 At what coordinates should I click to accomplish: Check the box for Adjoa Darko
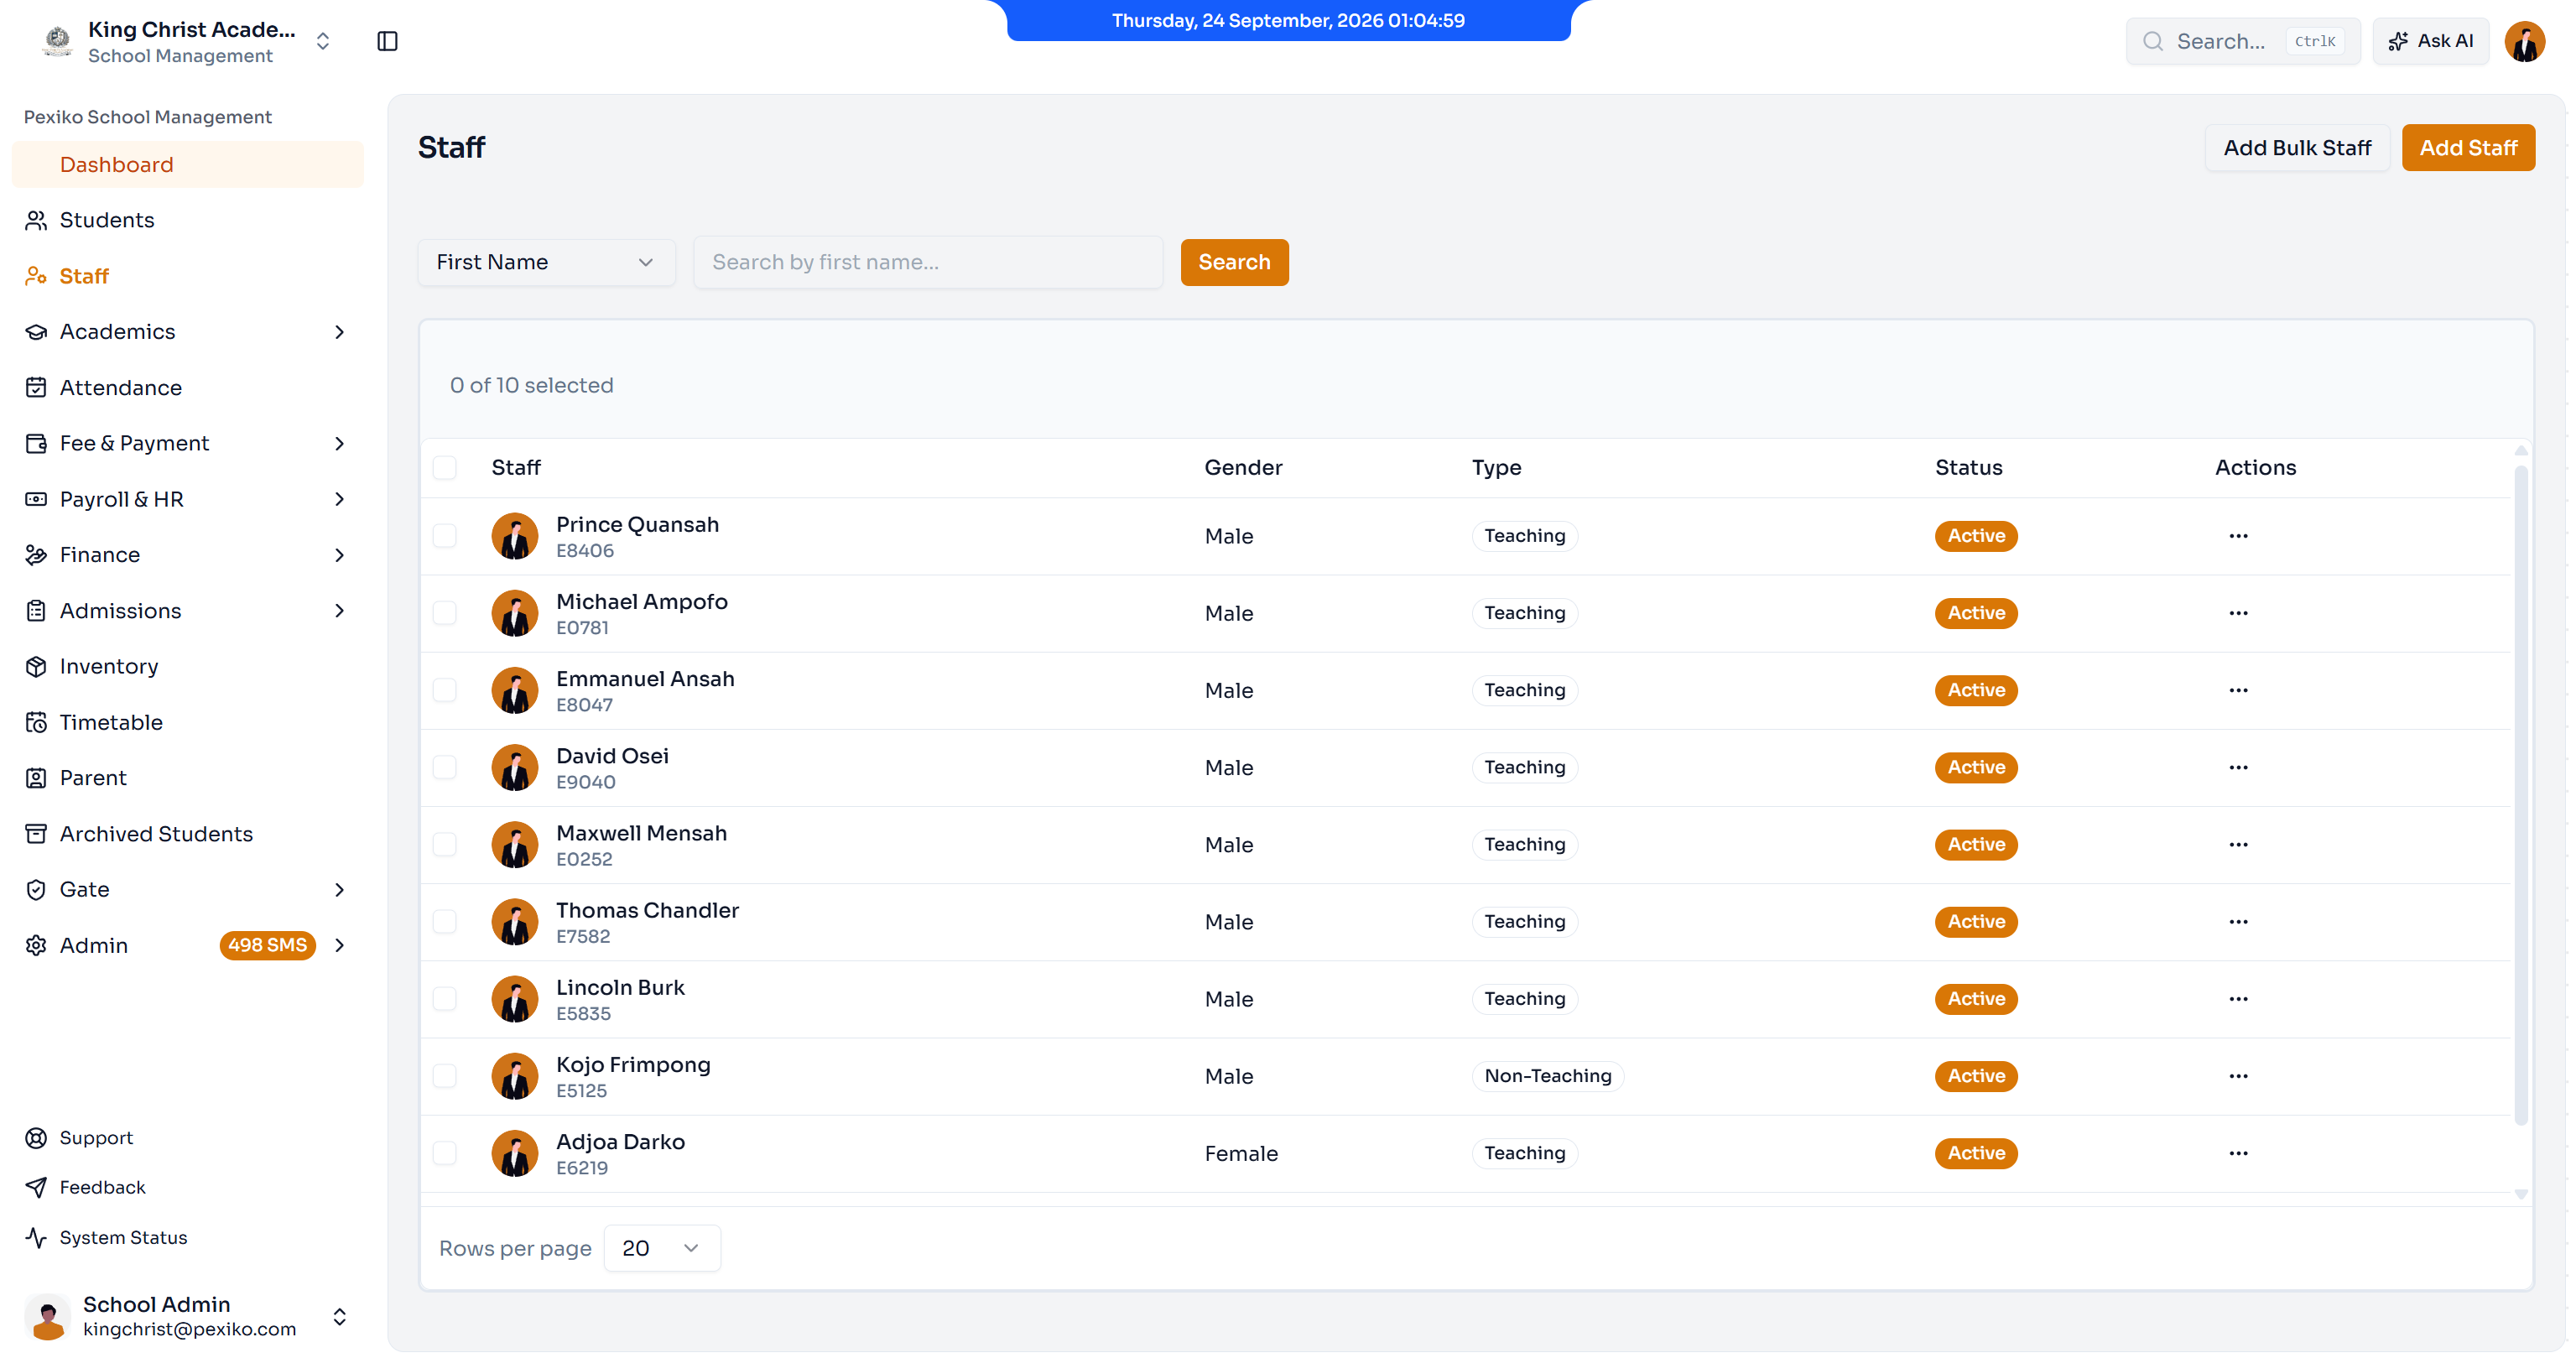(x=445, y=1153)
